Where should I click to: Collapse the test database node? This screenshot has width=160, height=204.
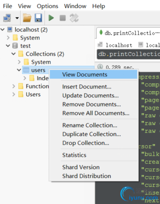8,46
